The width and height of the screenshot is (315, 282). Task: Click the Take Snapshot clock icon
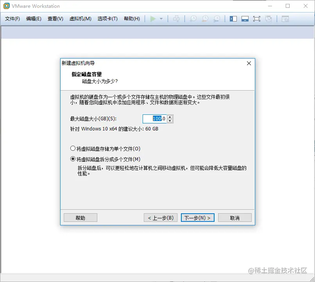(193, 19)
